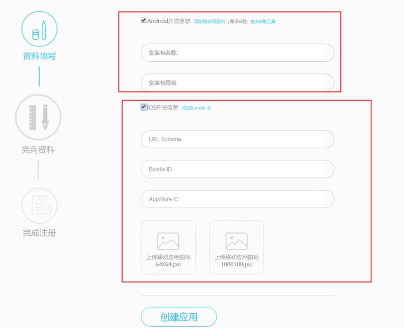Focus the 安装包名称 input field
The width and height of the screenshot is (404, 328).
pyautogui.click(x=238, y=53)
